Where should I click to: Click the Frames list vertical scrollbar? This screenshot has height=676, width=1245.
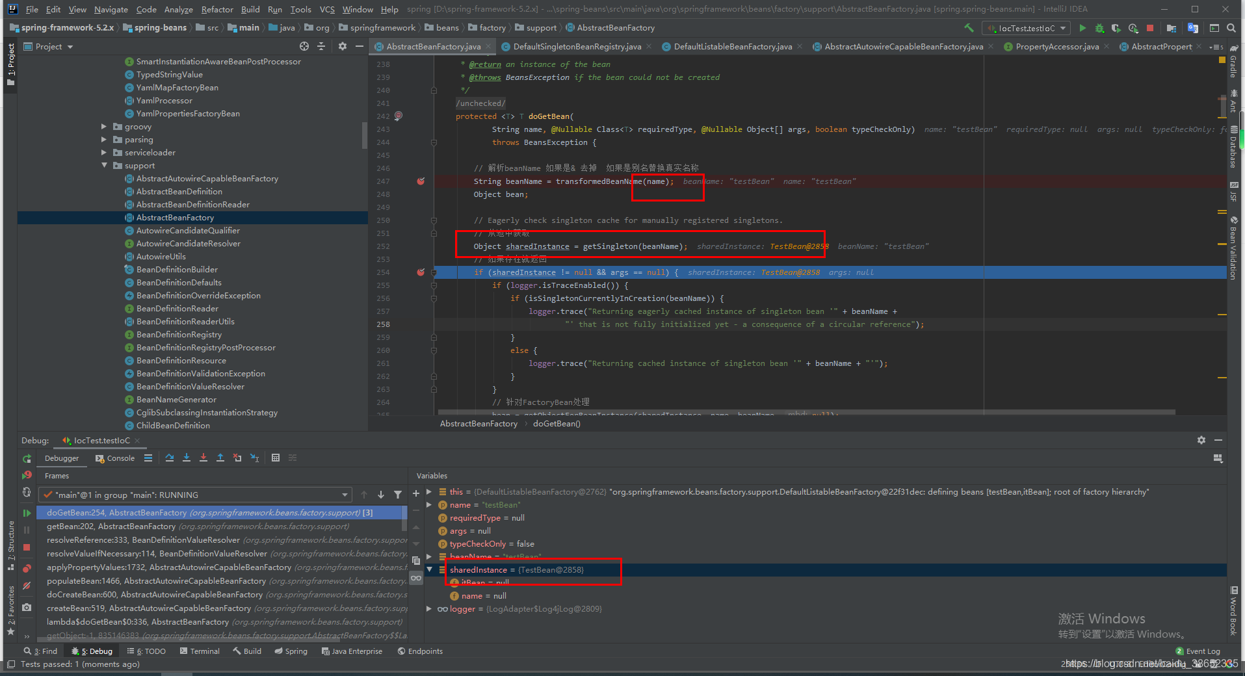(x=404, y=518)
